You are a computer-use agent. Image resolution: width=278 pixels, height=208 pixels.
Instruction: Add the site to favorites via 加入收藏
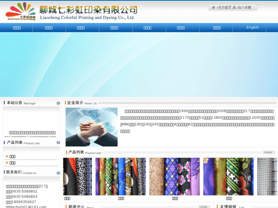[x=244, y=7]
